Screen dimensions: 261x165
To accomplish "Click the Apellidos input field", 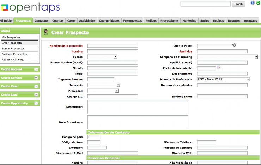I will point(222,51).
